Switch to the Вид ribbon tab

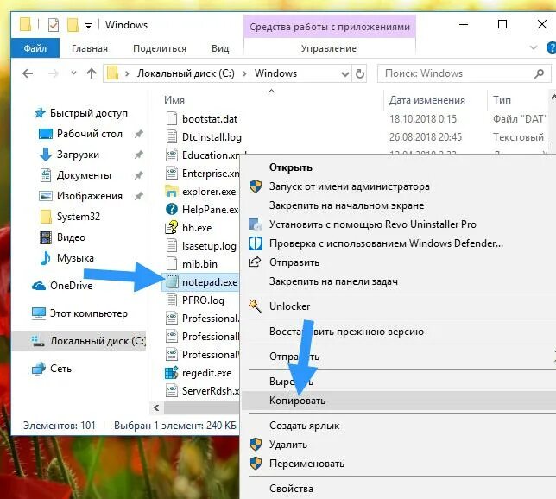point(220,48)
